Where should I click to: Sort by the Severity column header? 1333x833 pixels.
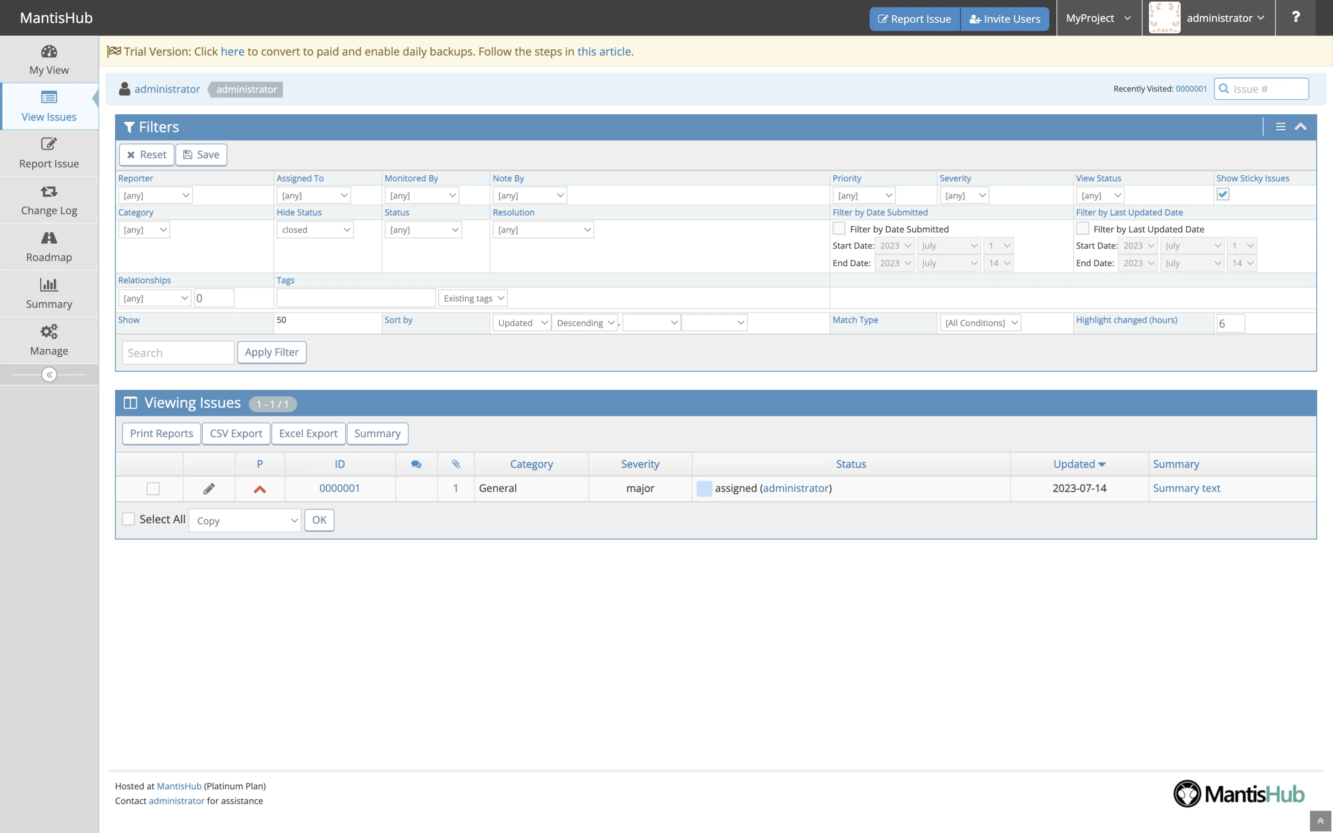(x=640, y=465)
